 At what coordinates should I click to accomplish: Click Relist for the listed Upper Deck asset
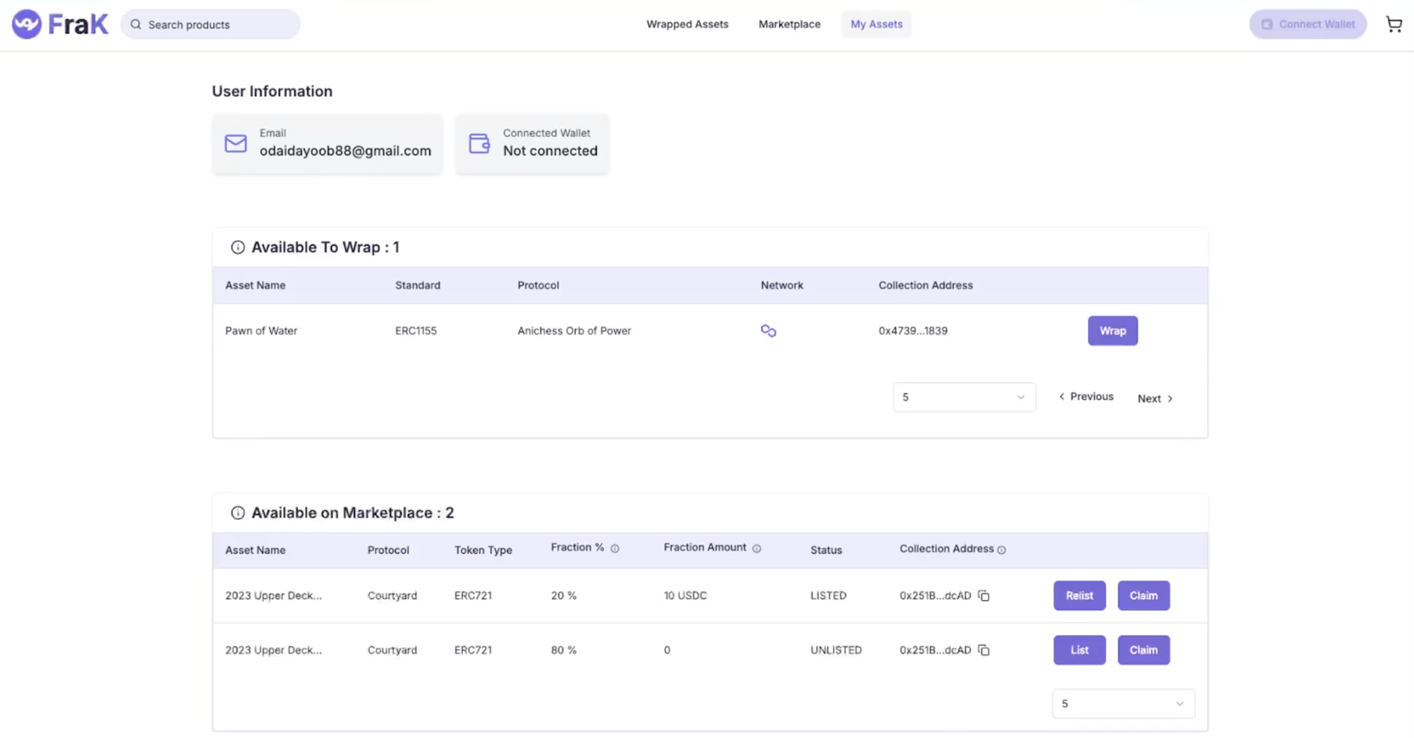click(1079, 596)
